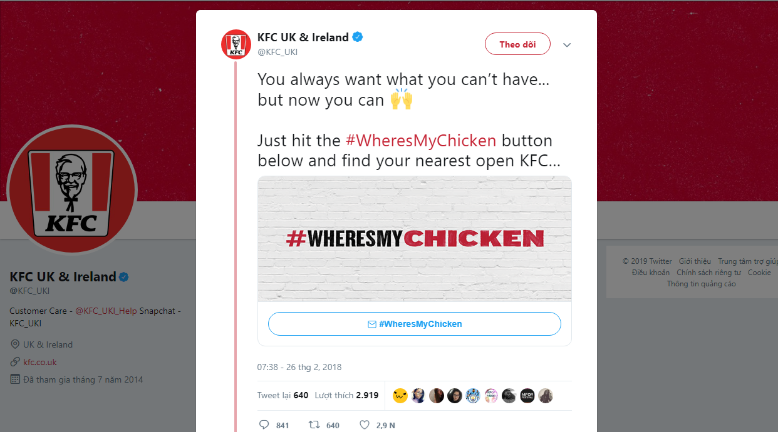Click the #WHERESMYCHICKEN brick wall image

[414, 238]
